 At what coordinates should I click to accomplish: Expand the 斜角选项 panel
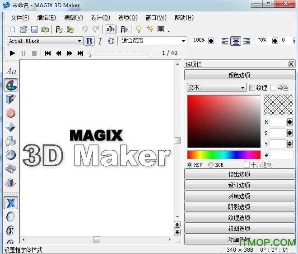tap(239, 196)
